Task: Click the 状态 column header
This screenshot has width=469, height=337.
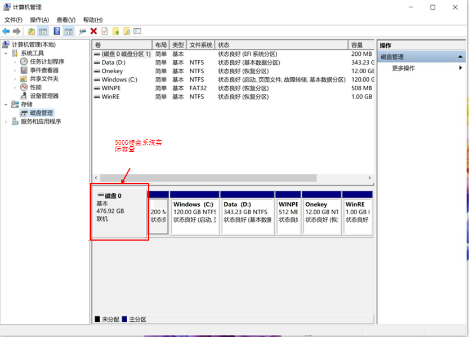Action: tap(282, 45)
